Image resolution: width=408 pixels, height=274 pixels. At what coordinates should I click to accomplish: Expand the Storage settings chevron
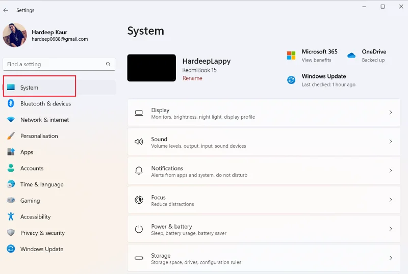click(391, 258)
